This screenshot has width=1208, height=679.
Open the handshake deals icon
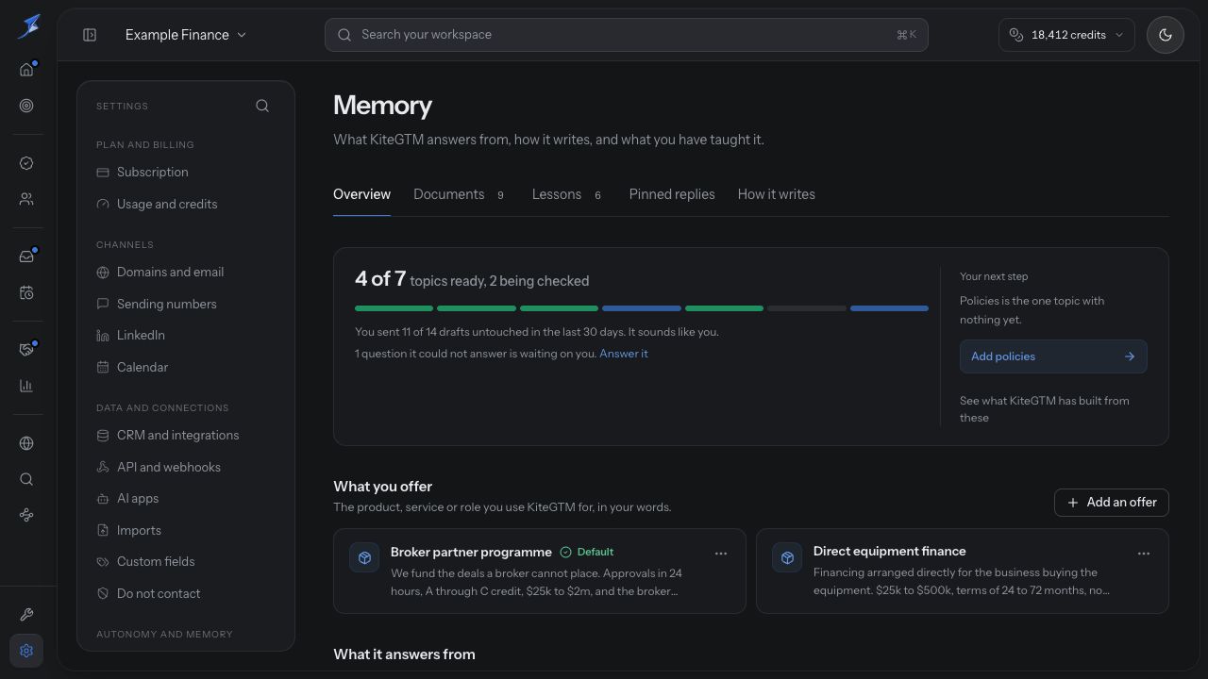(26, 350)
